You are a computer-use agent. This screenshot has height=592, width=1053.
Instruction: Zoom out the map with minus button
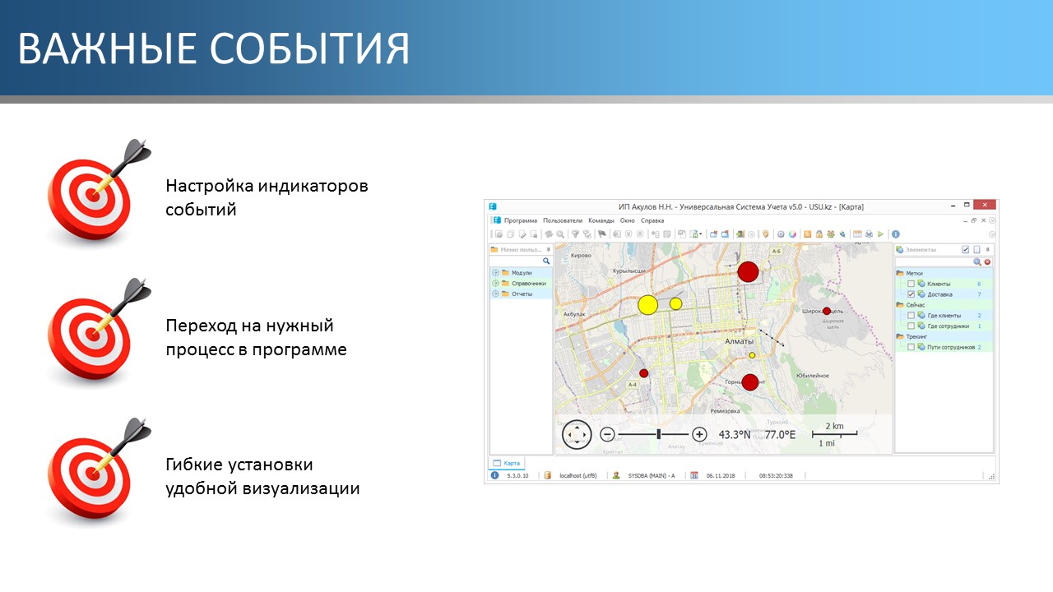coord(607,434)
